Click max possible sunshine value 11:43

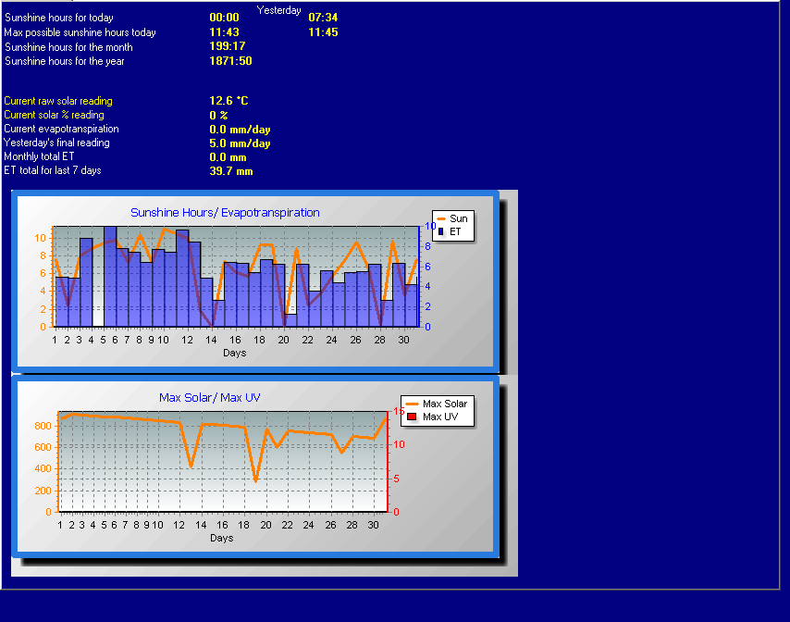pos(224,32)
